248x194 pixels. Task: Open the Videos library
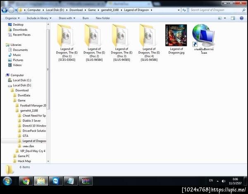tap(15, 65)
